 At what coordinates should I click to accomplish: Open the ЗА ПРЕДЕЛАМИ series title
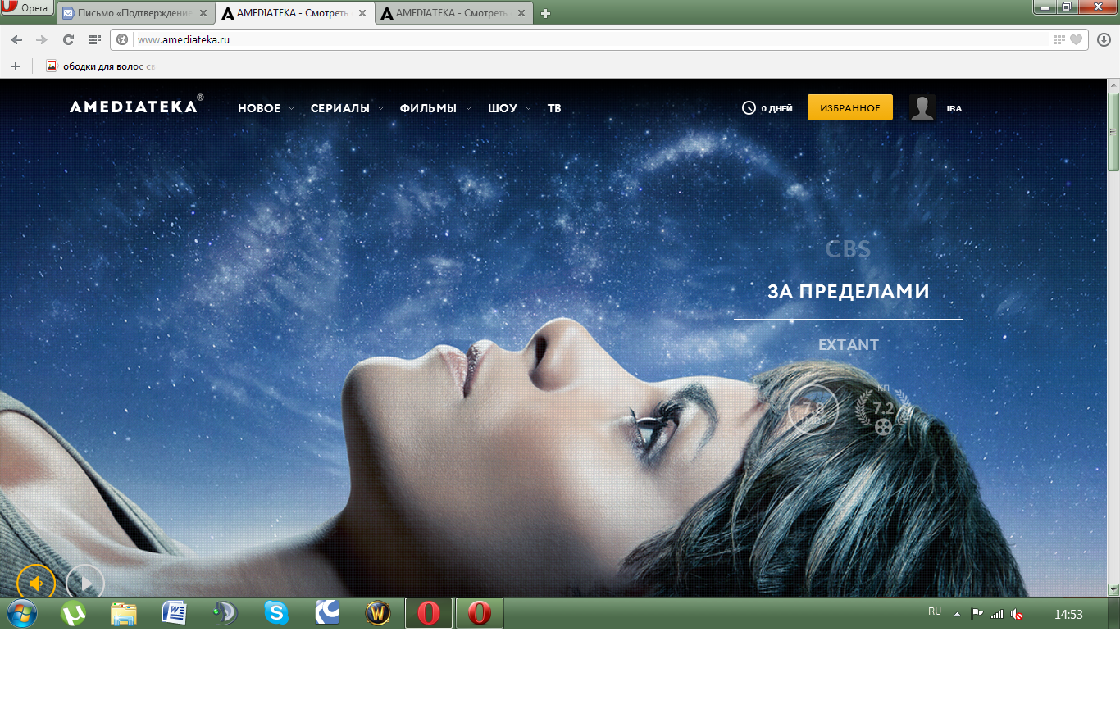849,292
